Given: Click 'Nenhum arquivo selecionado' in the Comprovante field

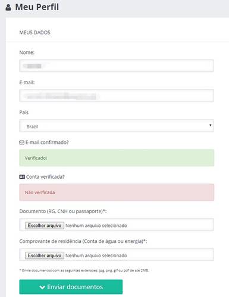Looking at the screenshot, I should pyautogui.click(x=96, y=255).
